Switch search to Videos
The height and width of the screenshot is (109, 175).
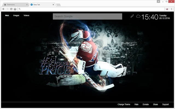(x=27, y=16)
